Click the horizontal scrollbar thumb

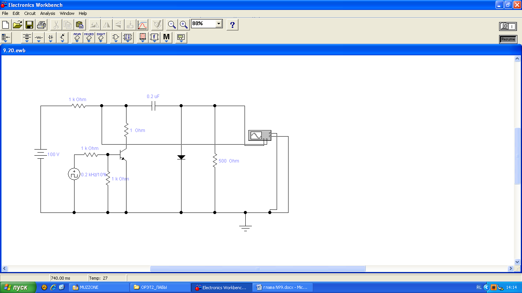coord(258,269)
